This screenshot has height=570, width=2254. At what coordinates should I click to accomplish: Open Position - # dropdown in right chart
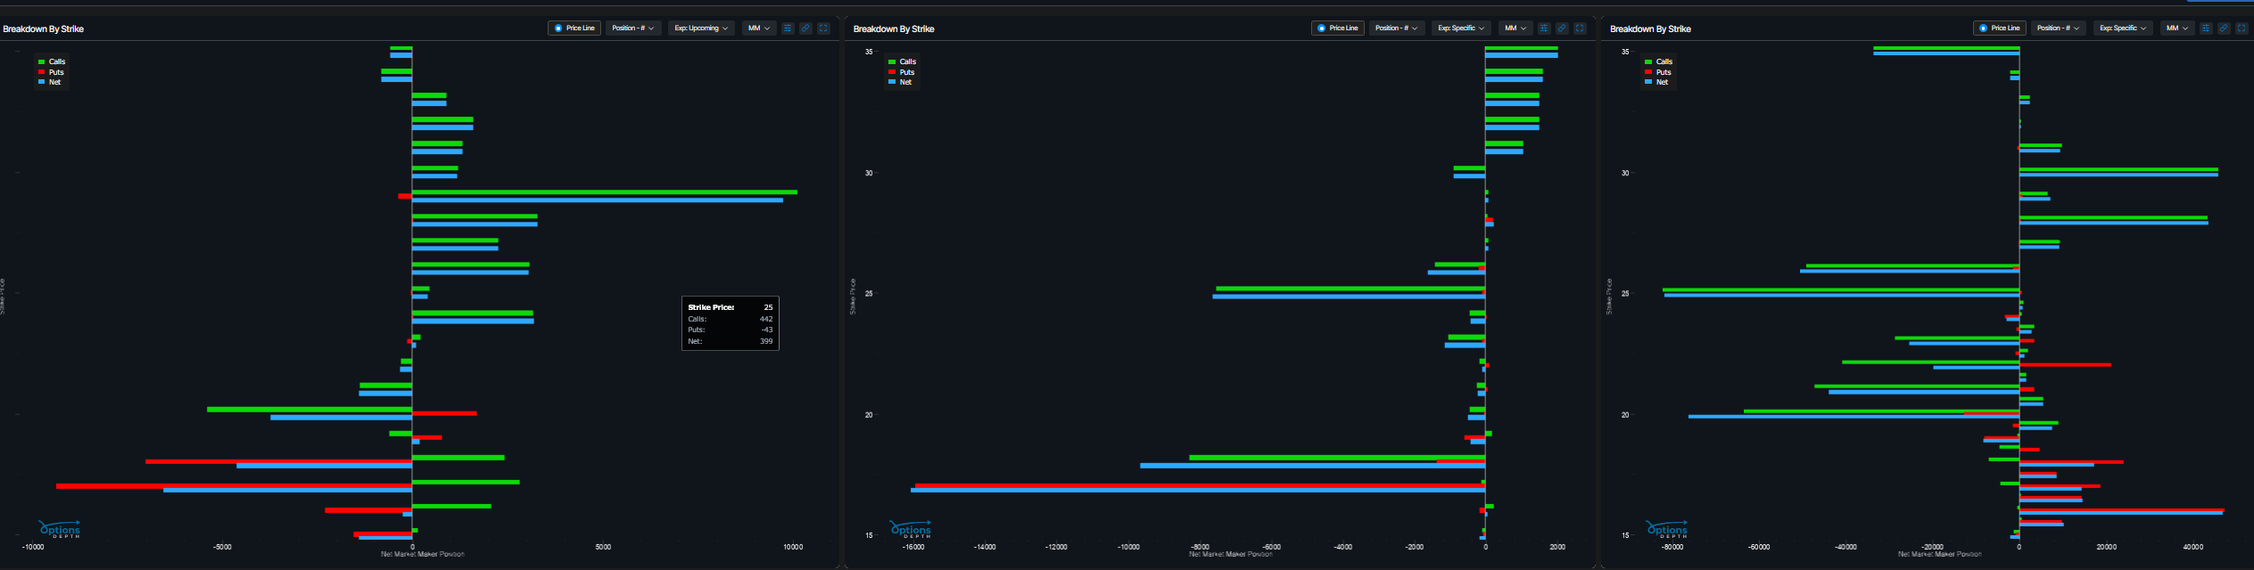(2059, 28)
